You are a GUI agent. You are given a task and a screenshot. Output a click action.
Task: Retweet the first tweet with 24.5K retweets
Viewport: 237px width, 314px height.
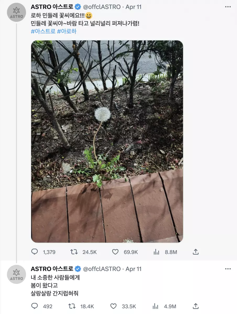(74, 252)
